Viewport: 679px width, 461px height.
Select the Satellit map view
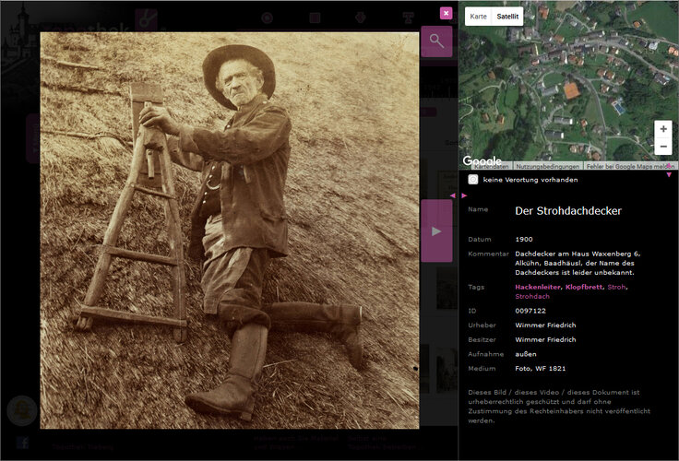point(507,16)
